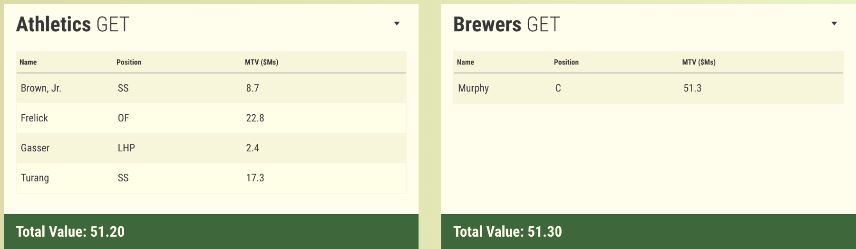Select the Frelick player name
This screenshot has height=249, width=856.
(x=34, y=118)
